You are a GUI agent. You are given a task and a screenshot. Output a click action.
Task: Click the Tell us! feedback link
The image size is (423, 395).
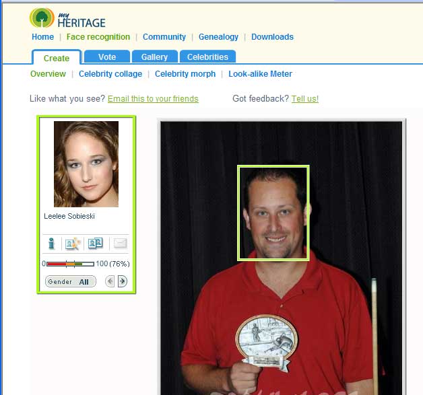[x=305, y=99]
